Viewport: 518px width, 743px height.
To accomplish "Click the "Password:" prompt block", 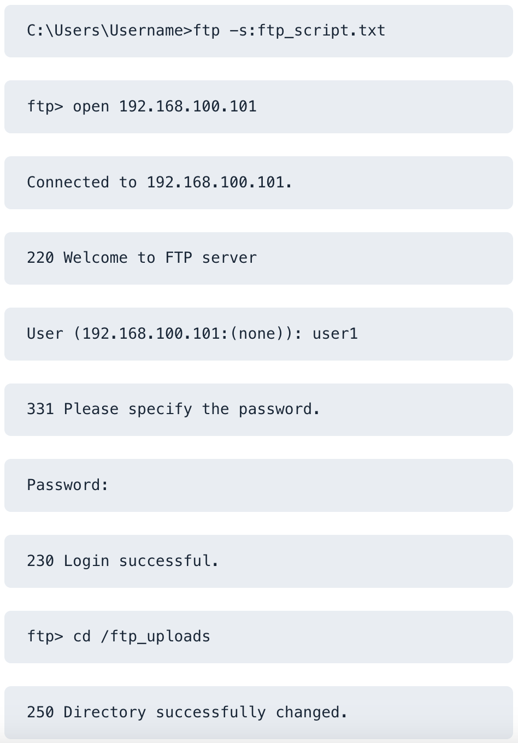I will pyautogui.click(x=68, y=485).
